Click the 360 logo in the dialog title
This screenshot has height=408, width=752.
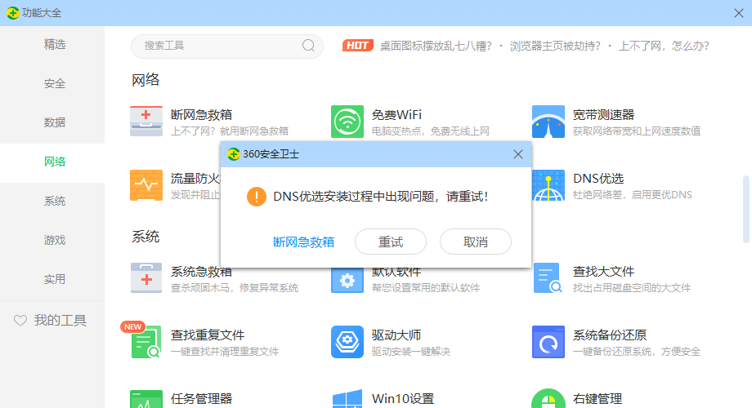(x=234, y=154)
